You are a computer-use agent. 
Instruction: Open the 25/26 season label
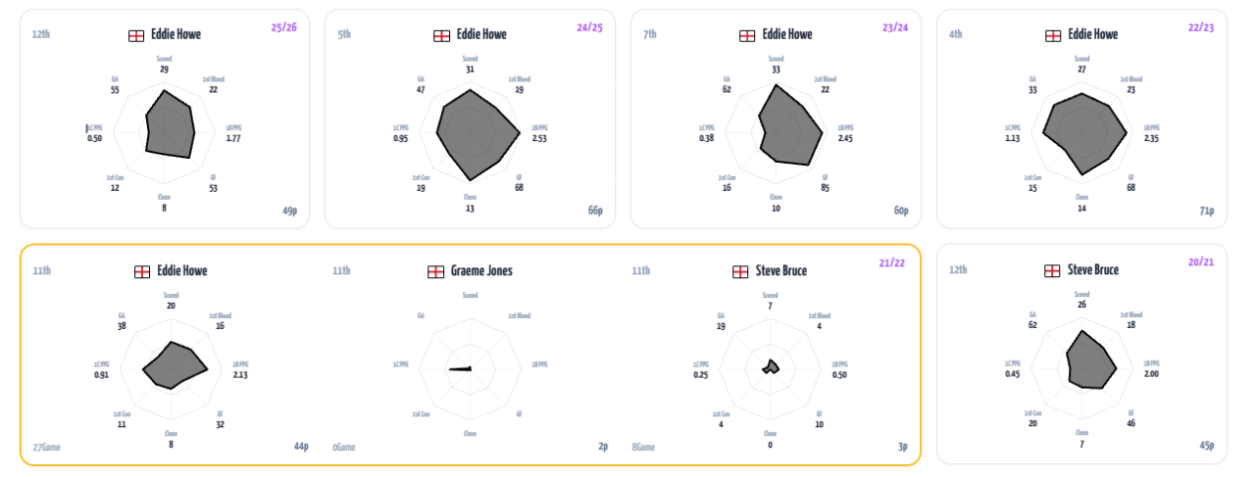[x=284, y=27]
